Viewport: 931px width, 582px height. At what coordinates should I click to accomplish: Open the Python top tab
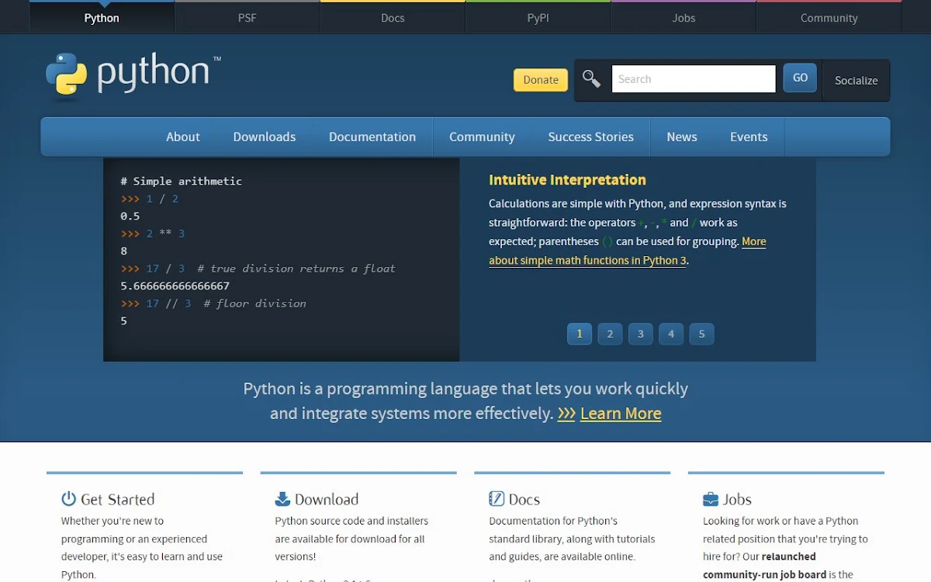[102, 18]
